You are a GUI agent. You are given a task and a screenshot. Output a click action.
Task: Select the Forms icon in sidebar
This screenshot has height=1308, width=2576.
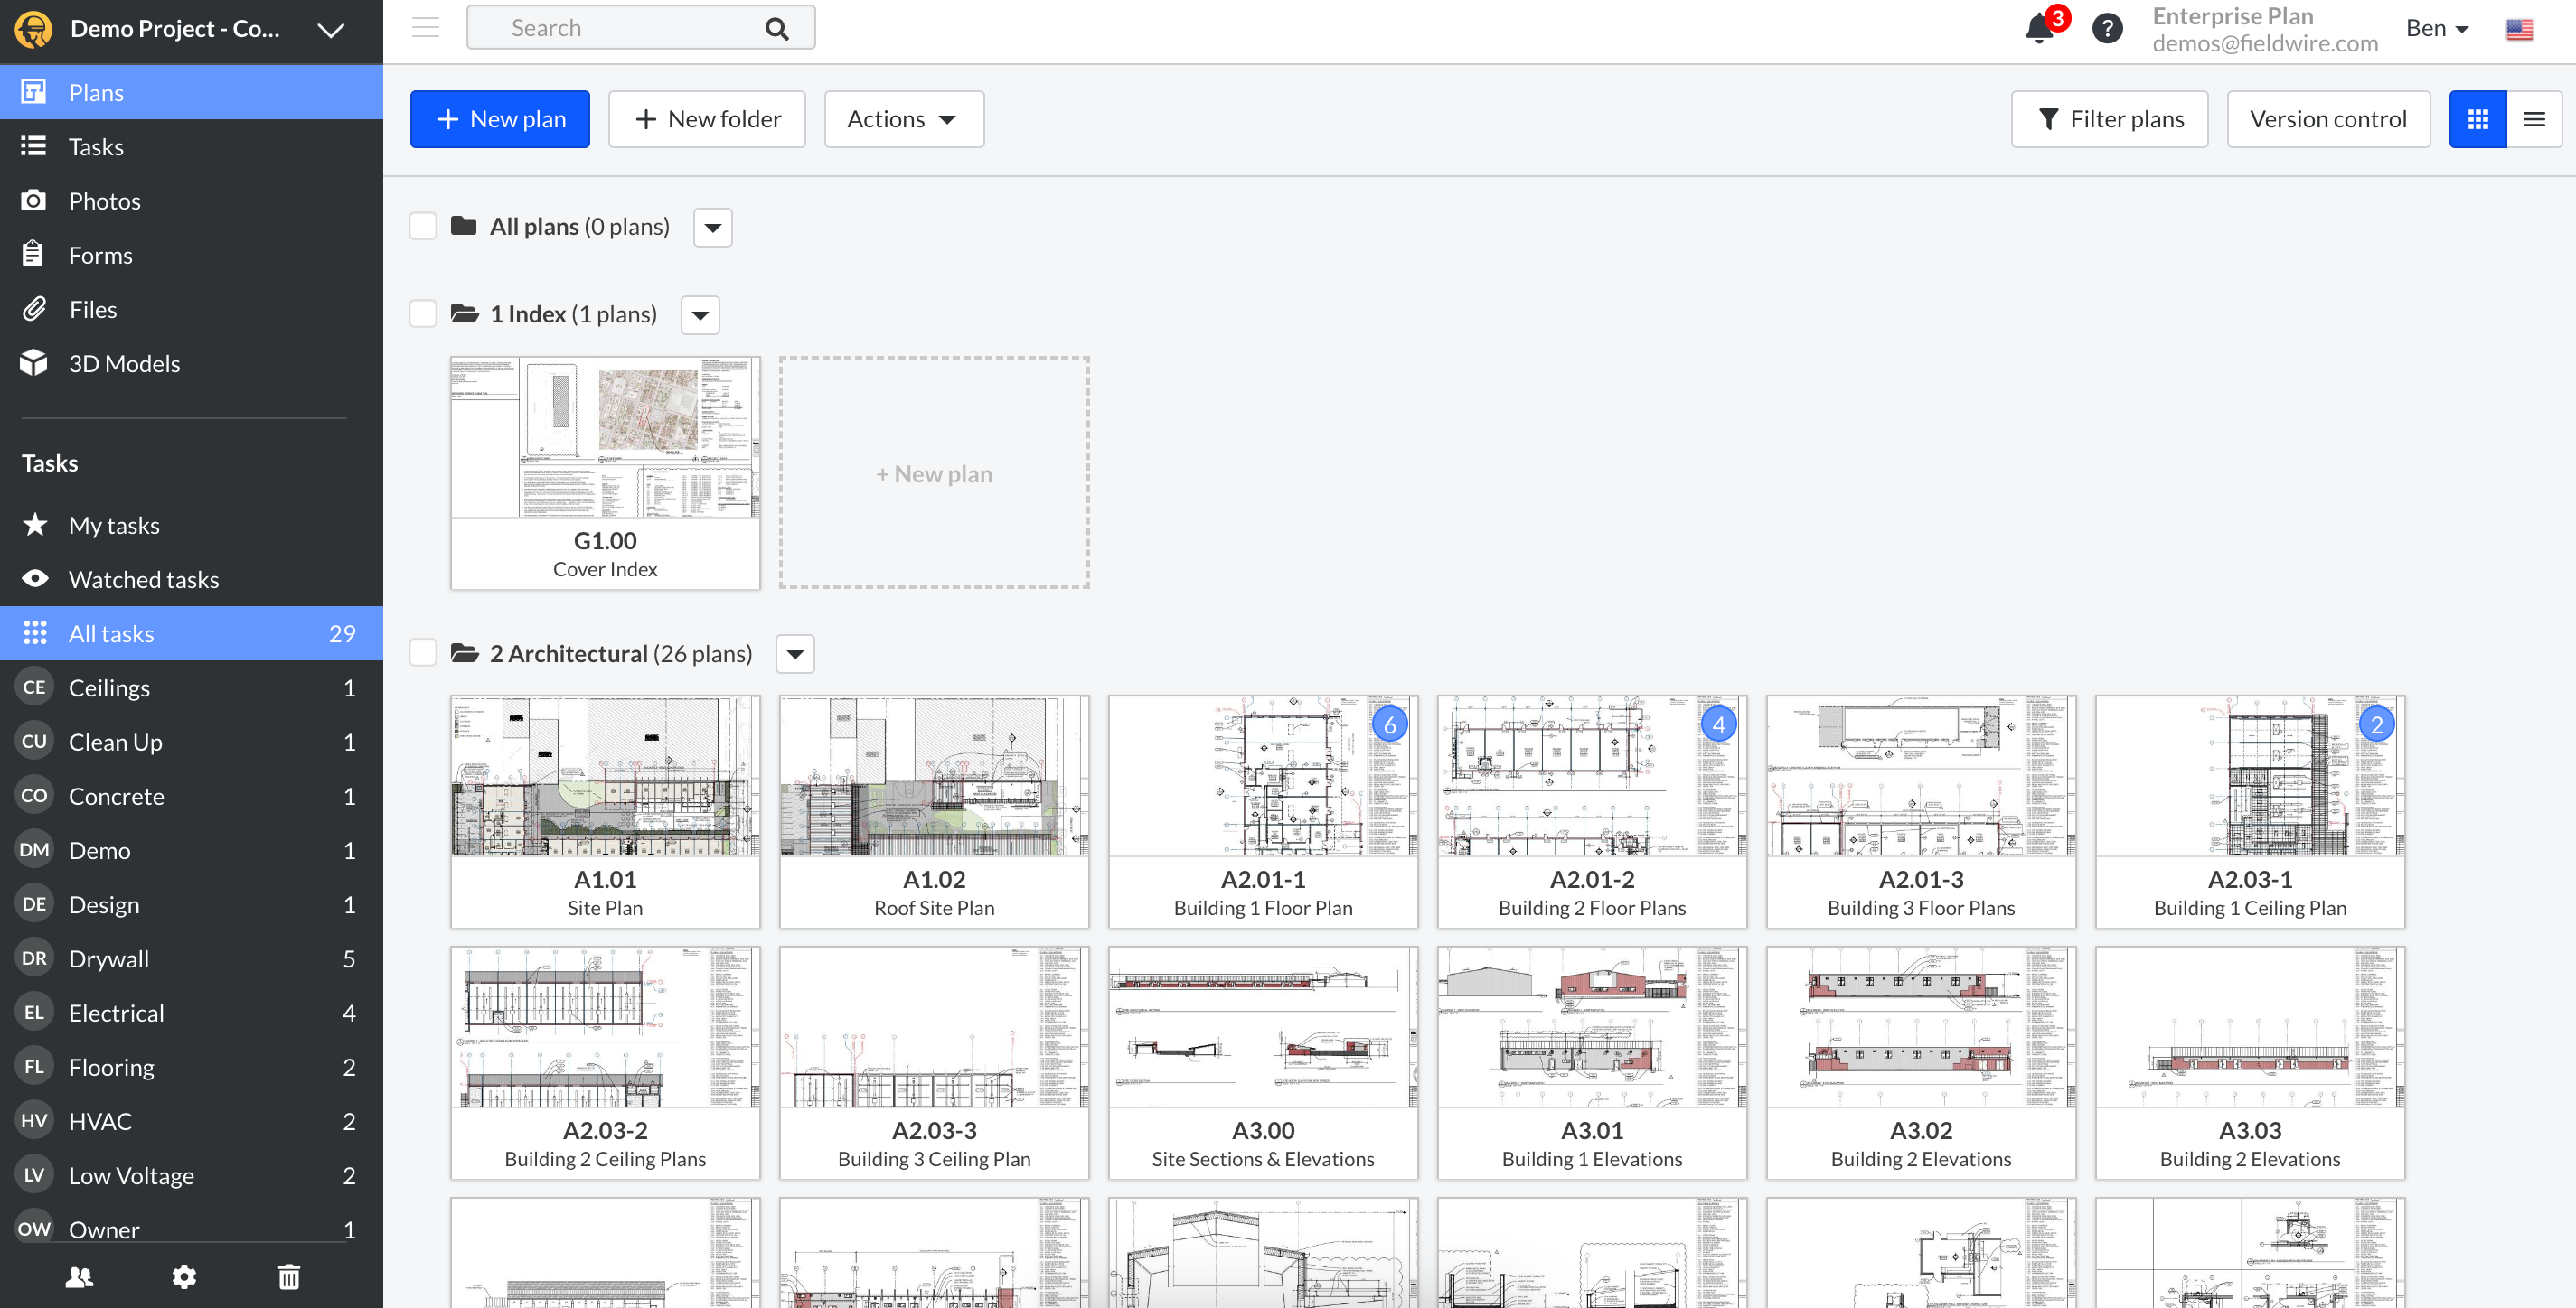tap(33, 254)
